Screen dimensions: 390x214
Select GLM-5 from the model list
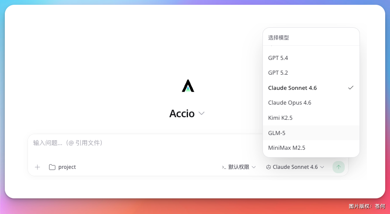point(311,133)
